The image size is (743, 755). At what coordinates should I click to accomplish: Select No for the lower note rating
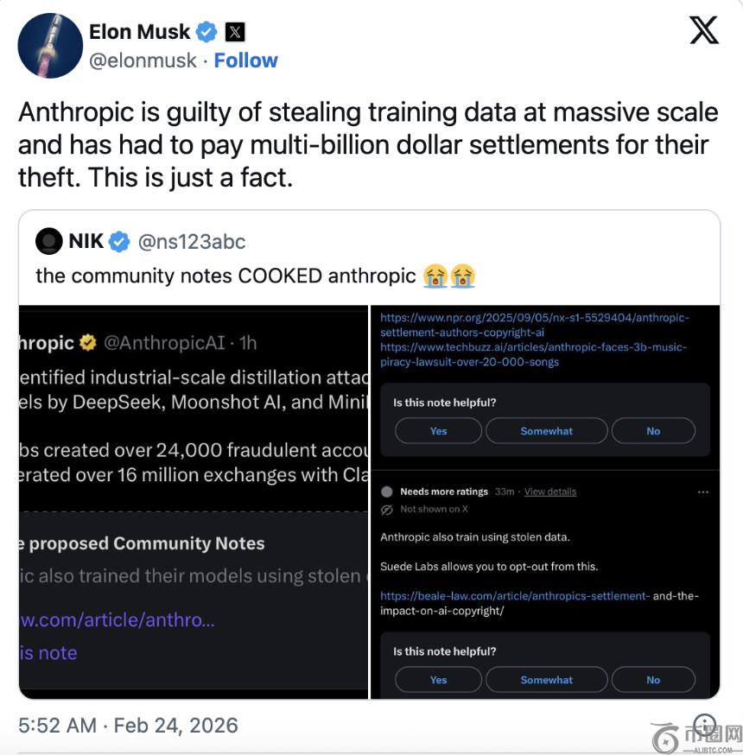click(653, 680)
